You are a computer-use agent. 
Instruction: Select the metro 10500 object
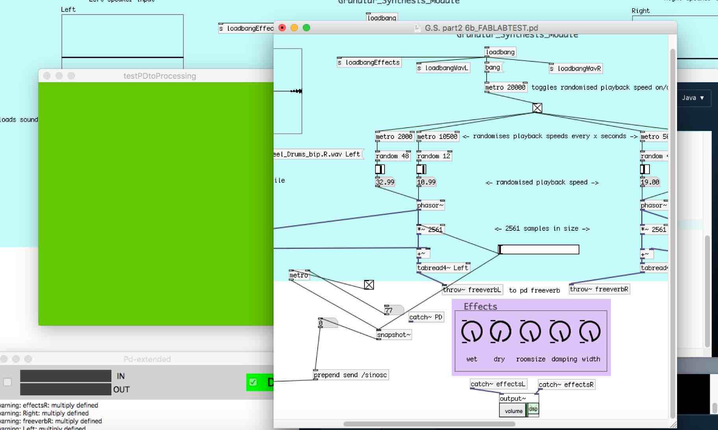click(x=438, y=136)
